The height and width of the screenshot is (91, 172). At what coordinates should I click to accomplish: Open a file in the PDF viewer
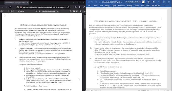[x=77, y=11]
